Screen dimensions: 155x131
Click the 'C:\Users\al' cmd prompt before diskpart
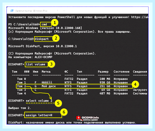coord(21,39)
